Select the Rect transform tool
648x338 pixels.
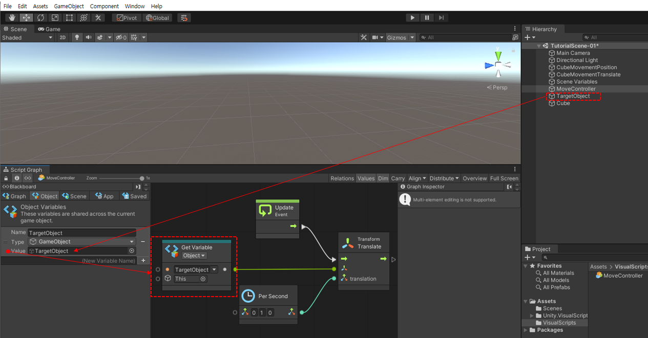69,18
